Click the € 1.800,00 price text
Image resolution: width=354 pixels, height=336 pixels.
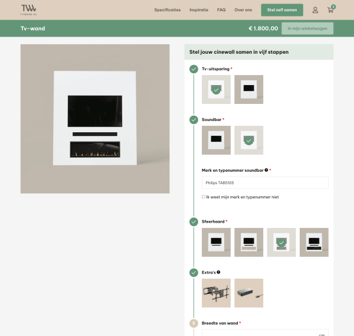click(263, 28)
